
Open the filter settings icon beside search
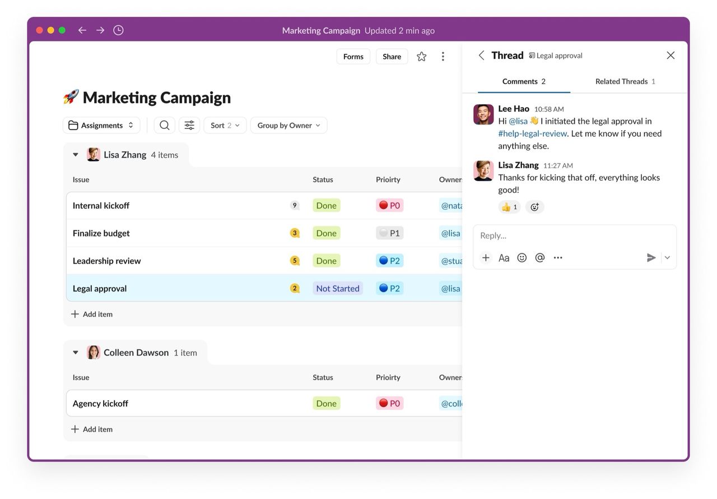pyautogui.click(x=189, y=125)
